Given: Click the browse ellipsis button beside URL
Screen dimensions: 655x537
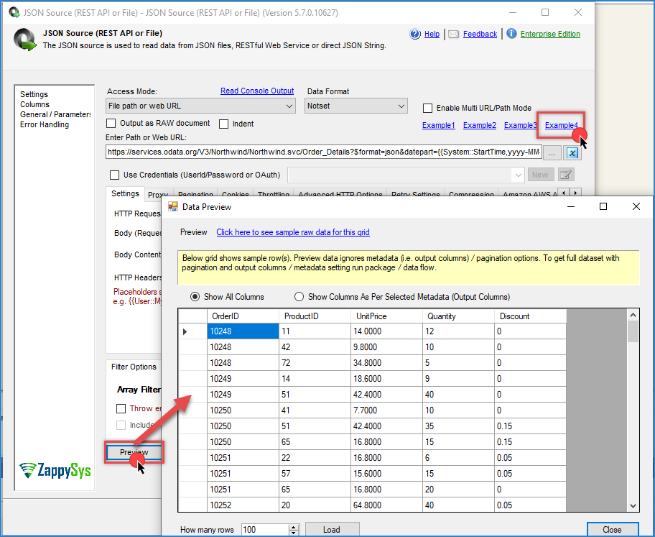Looking at the screenshot, I should pyautogui.click(x=552, y=153).
